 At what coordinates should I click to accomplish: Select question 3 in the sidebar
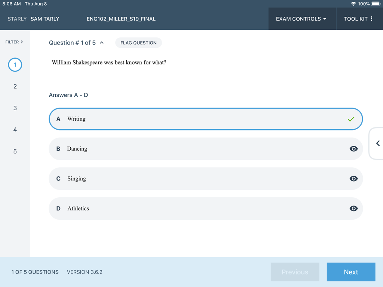15,108
